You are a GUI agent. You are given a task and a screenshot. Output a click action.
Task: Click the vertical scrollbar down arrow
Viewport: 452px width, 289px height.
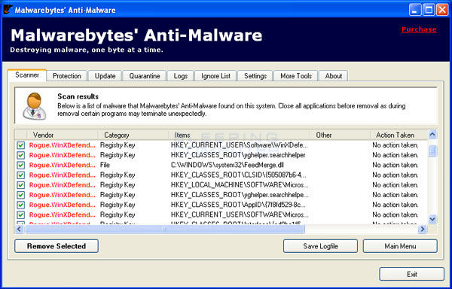point(432,219)
